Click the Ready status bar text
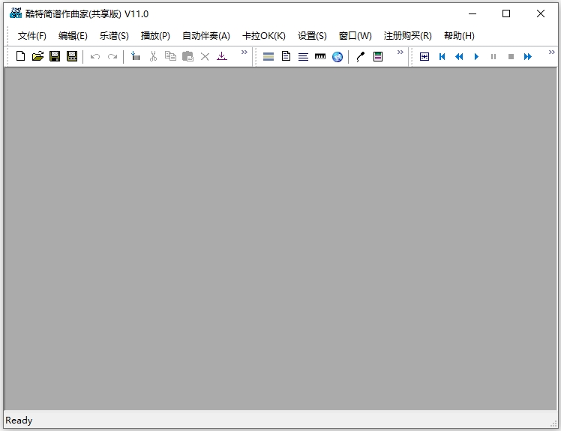 point(19,421)
